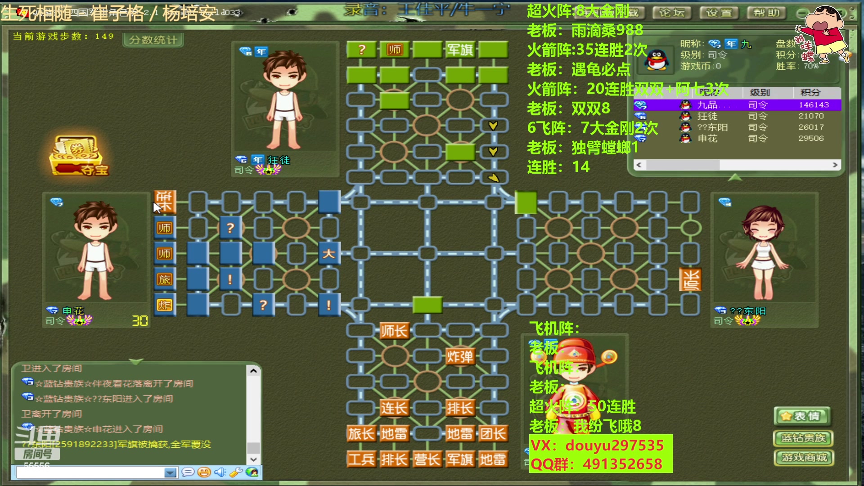Open the wrench settings icon in chat bar
Image resolution: width=864 pixels, height=486 pixels.
coord(236,472)
